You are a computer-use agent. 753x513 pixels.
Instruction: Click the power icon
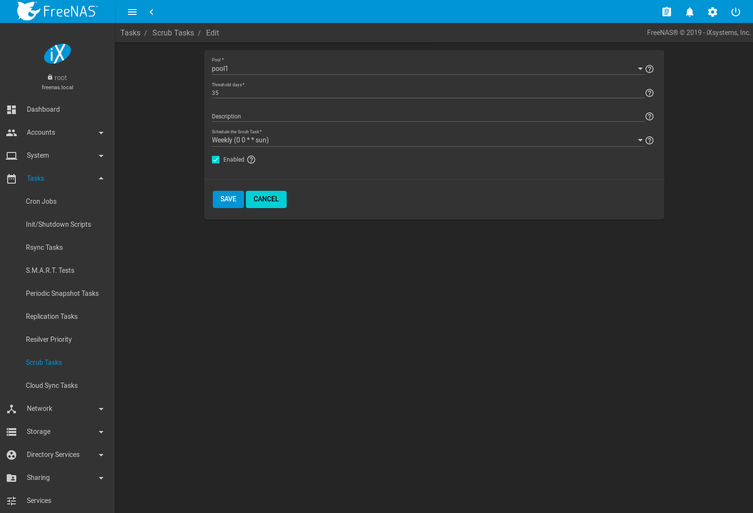click(736, 12)
